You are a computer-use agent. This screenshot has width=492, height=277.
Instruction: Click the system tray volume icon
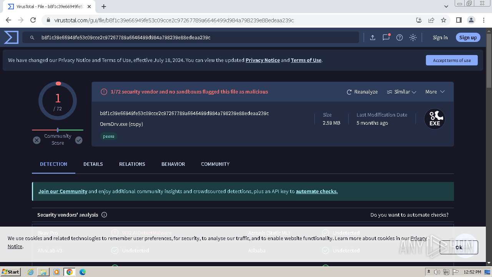(437, 272)
